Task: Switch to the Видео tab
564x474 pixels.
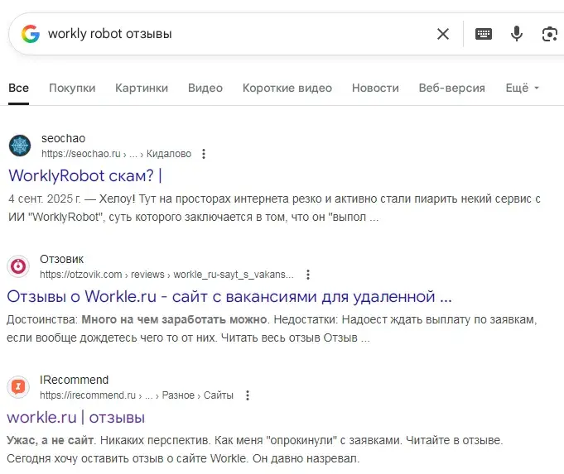Action: tap(205, 88)
